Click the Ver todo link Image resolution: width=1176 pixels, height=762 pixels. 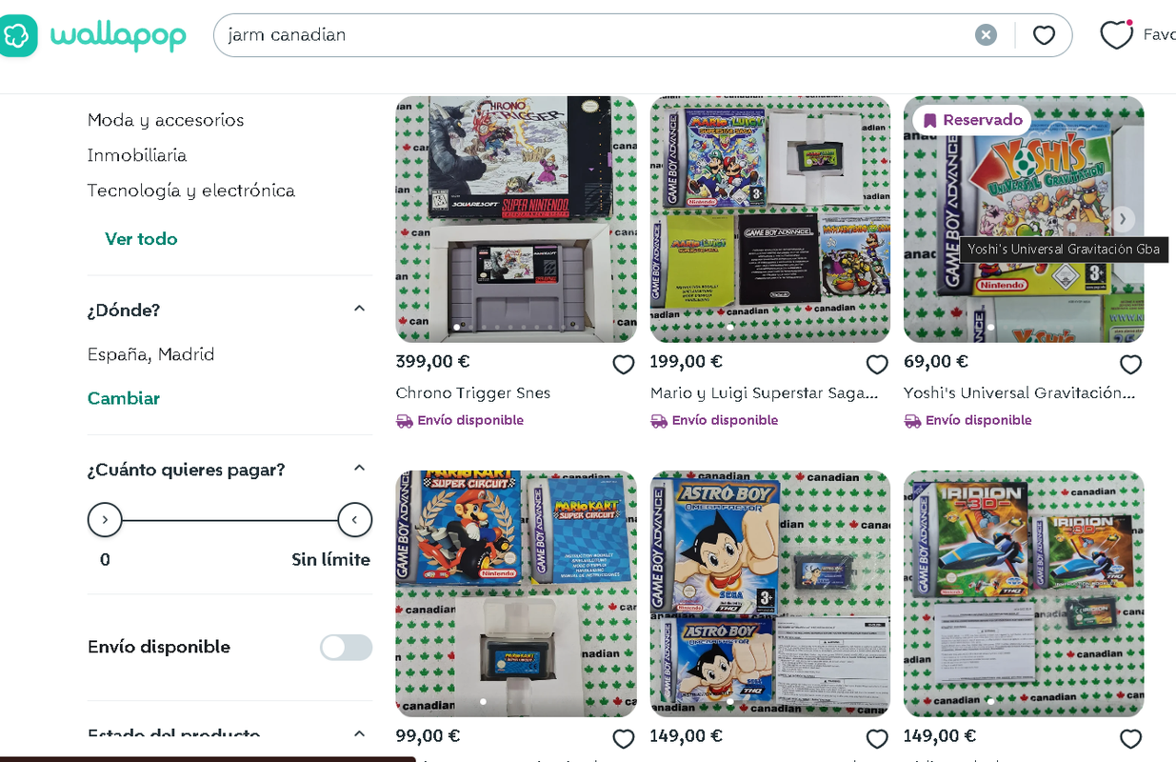141,239
